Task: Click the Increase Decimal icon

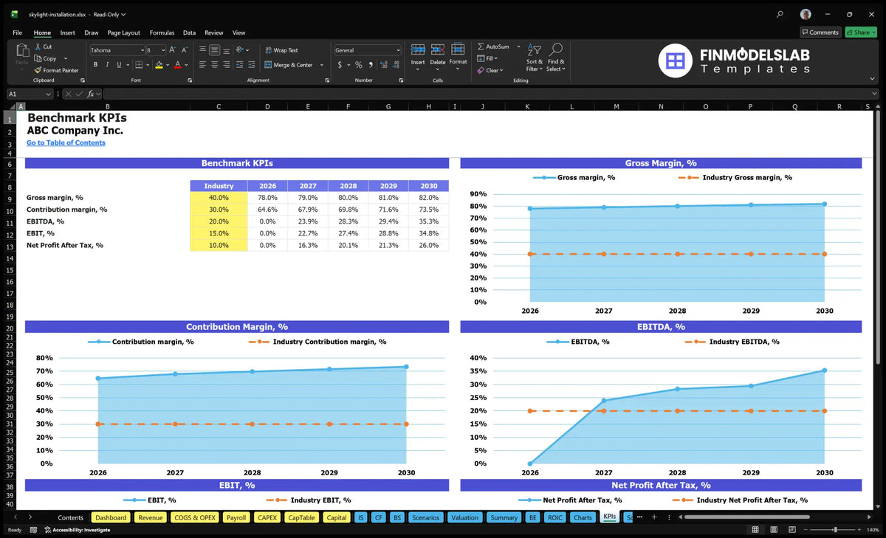Action: [x=383, y=65]
